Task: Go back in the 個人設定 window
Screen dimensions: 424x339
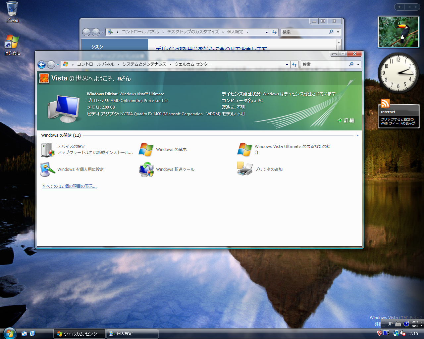Action: click(86, 32)
